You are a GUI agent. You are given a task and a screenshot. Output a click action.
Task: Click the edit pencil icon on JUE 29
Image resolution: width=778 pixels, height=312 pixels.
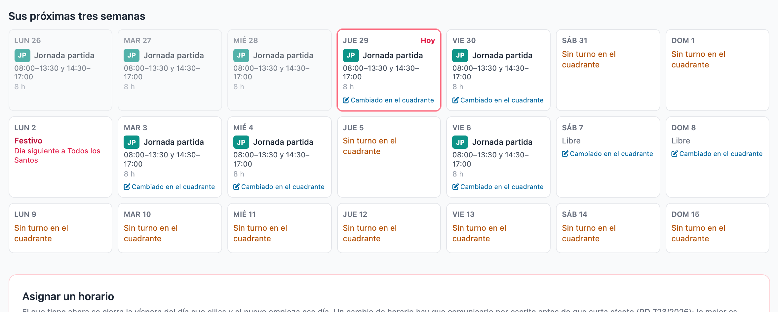coord(346,100)
